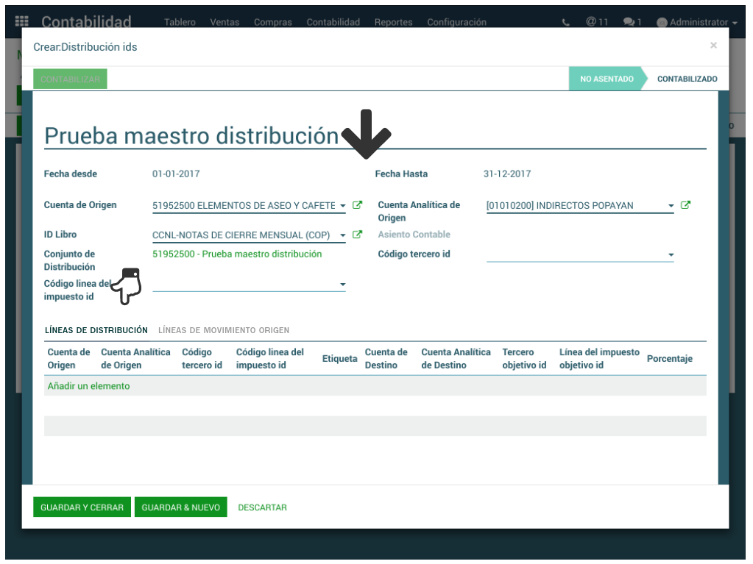Click Añadir un elemento link

pos(88,386)
